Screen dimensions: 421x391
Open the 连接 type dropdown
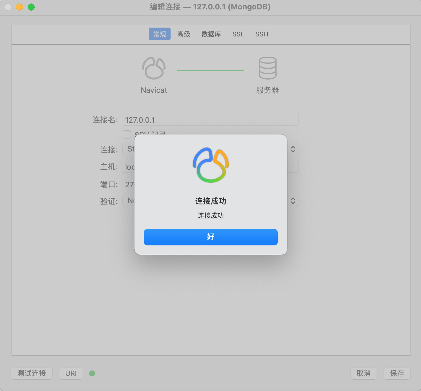click(293, 149)
